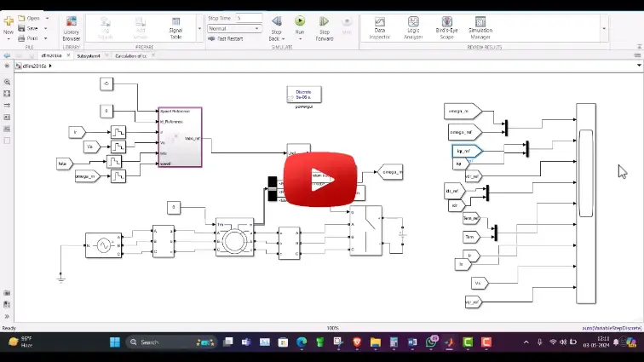This screenshot has height=362, width=644.
Task: Expand the simulation mode Normal dropdown
Action: 235,28
